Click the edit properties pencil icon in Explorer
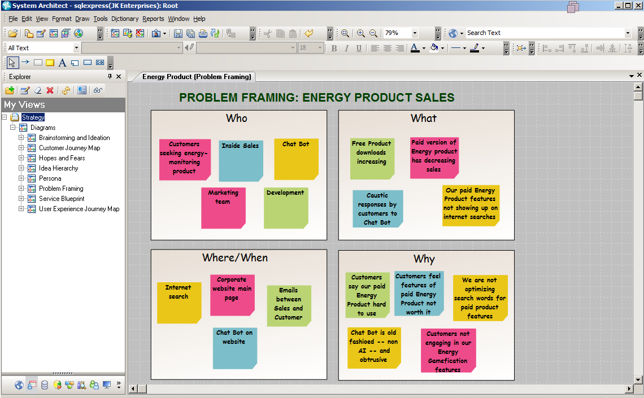This screenshot has height=398, width=644. coord(25,90)
